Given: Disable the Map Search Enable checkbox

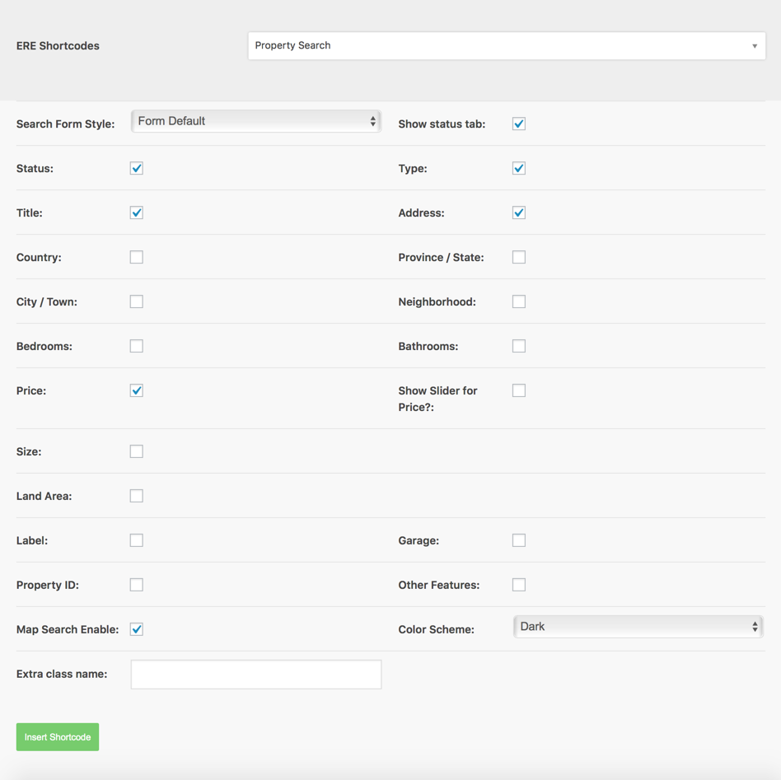Looking at the screenshot, I should click(x=137, y=629).
